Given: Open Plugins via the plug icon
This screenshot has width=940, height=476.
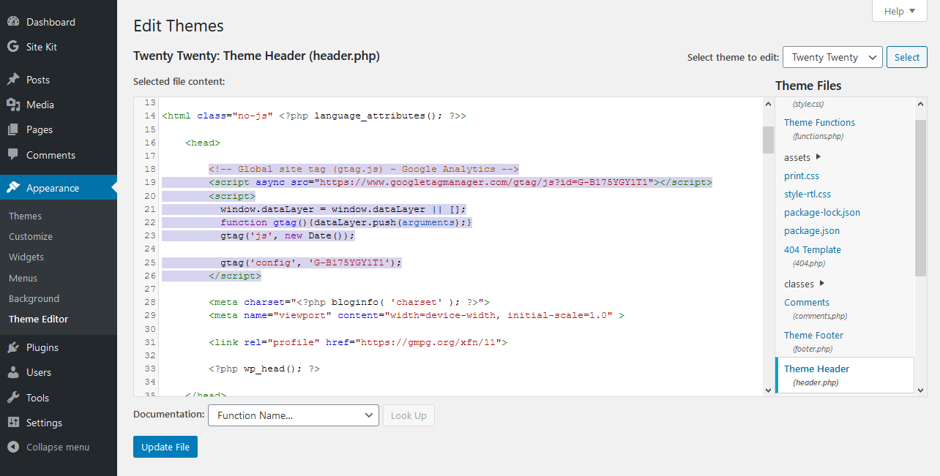Looking at the screenshot, I should pos(16,347).
